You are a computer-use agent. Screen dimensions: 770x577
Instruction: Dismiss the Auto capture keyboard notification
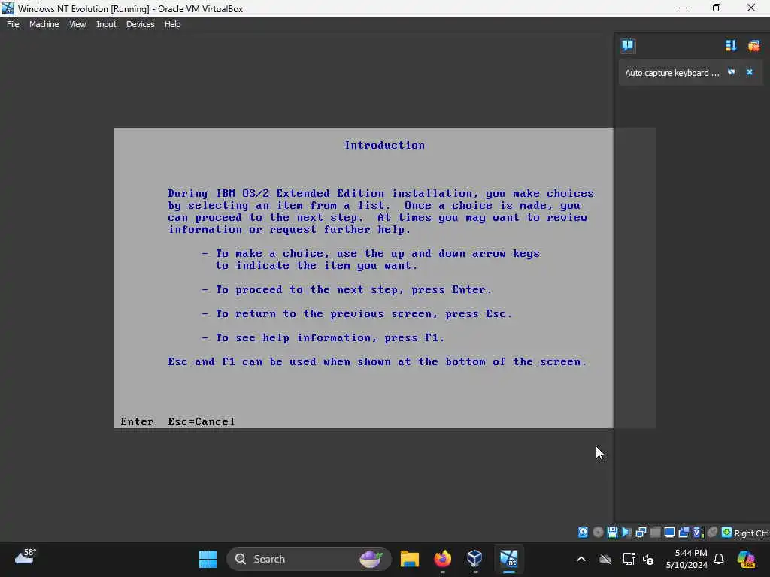pyautogui.click(x=750, y=72)
